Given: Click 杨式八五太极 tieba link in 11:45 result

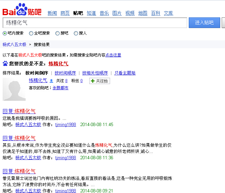Looking at the screenshot, I should pos(28,124).
